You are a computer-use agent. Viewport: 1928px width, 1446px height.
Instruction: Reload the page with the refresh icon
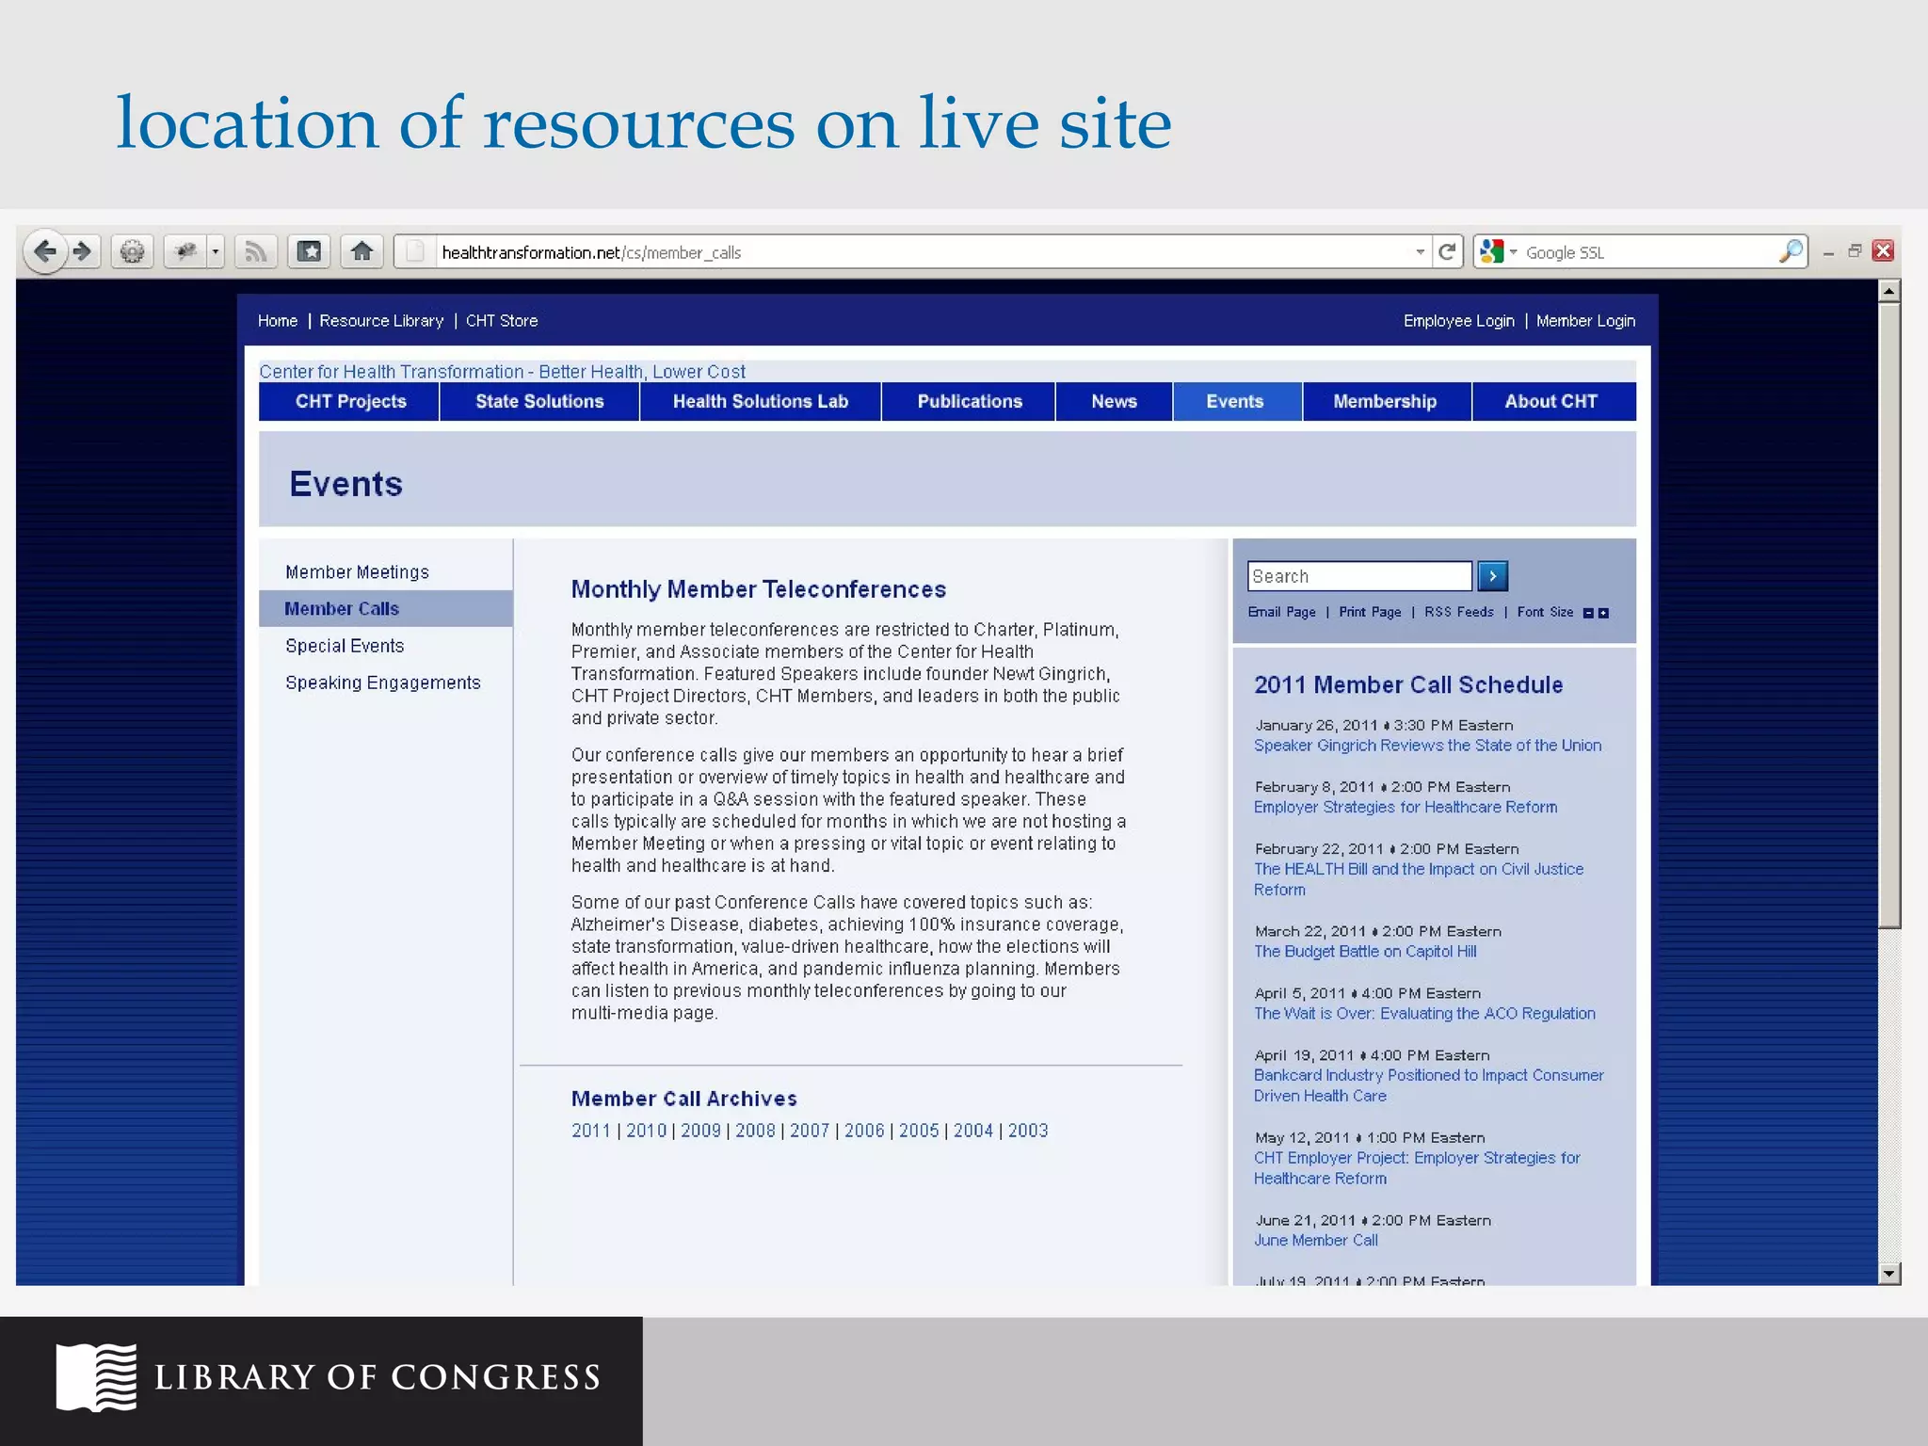pos(1448,251)
